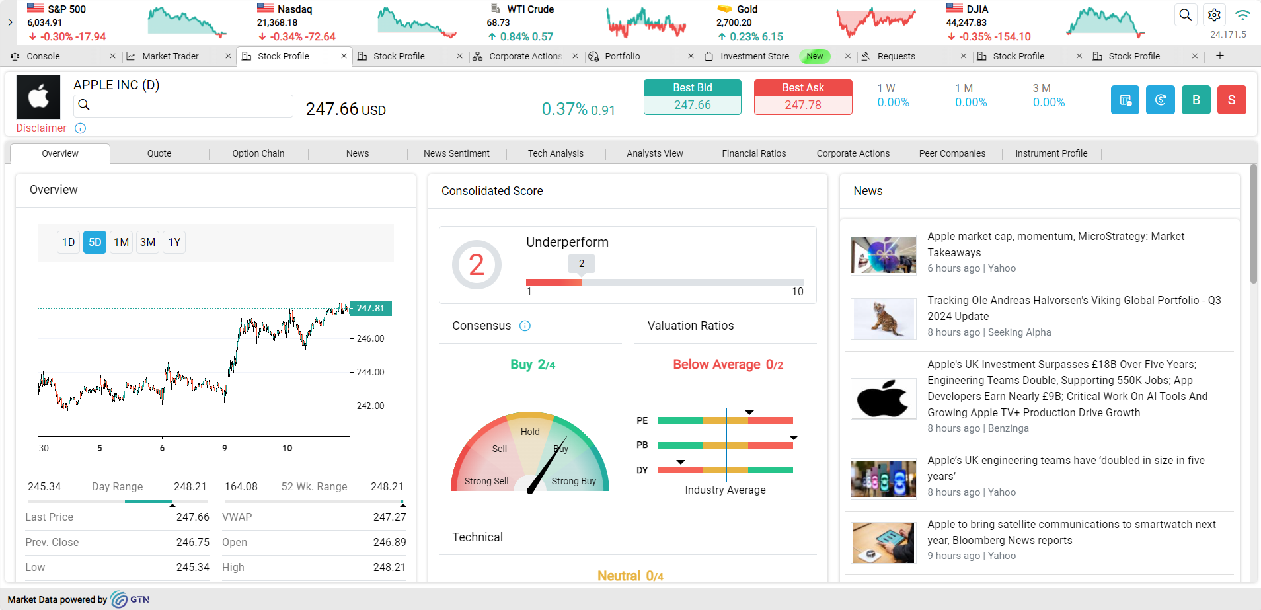Open the satellite communications smartwatch article
Viewport: 1261px width, 610px height.
coord(1071,532)
